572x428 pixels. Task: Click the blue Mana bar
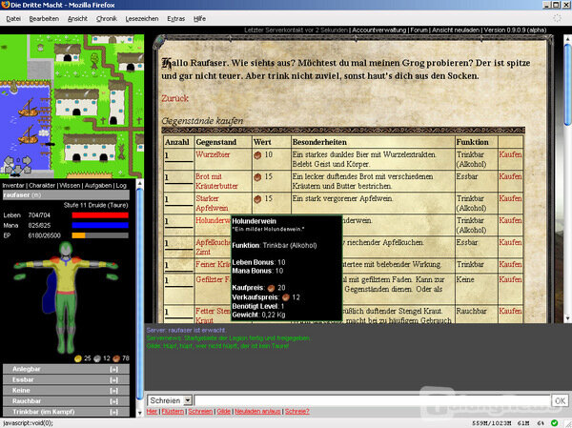[x=100, y=226]
